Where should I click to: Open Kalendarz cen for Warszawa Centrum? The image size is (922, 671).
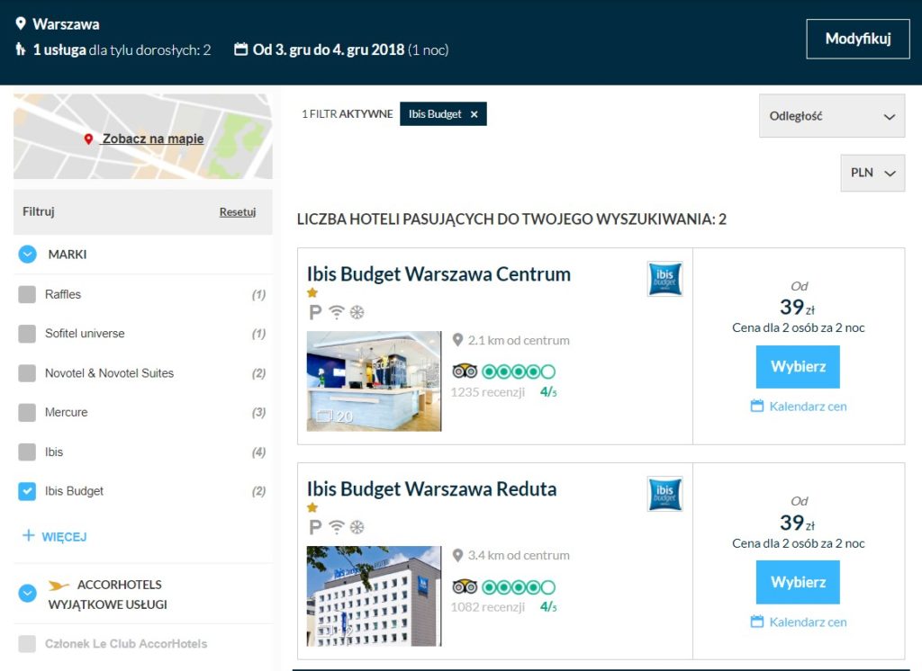click(808, 406)
